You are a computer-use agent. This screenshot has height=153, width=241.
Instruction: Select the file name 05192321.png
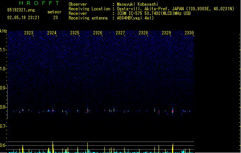tap(21, 10)
